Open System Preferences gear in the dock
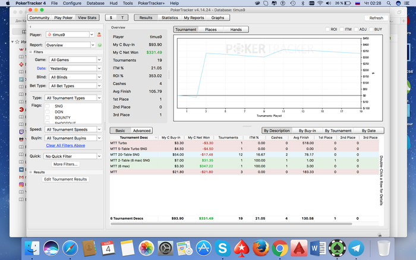Image resolution: width=416 pixels, height=260 pixels. (x=165, y=248)
